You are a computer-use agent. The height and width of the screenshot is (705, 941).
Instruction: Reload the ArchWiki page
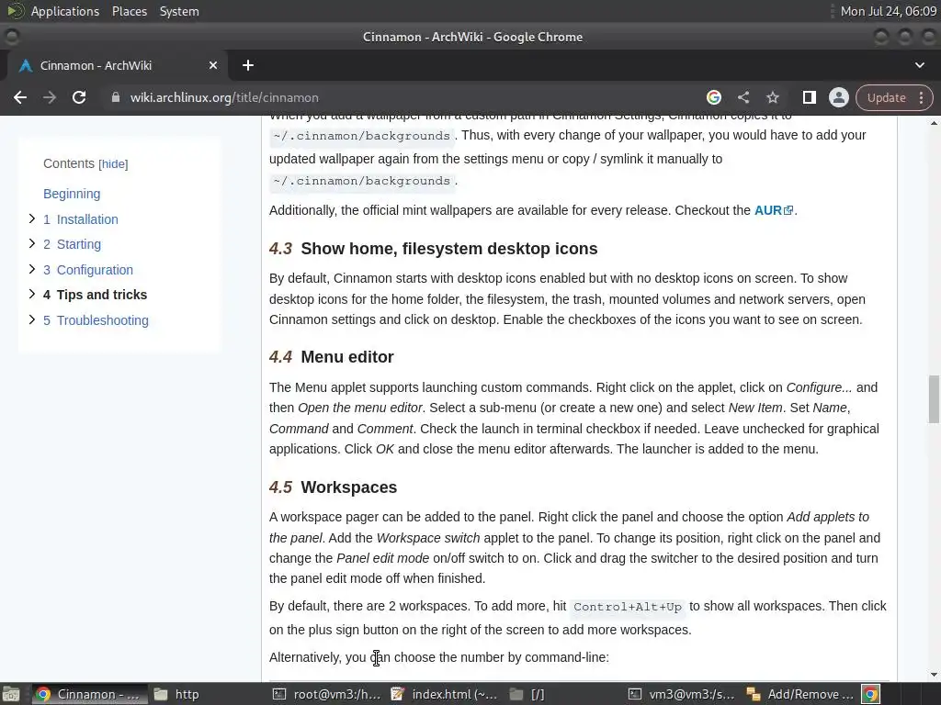click(x=79, y=97)
